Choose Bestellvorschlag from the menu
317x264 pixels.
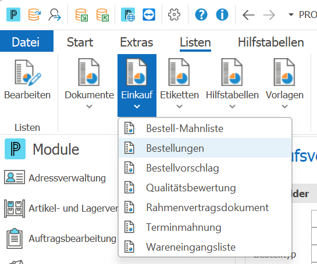coord(205,168)
